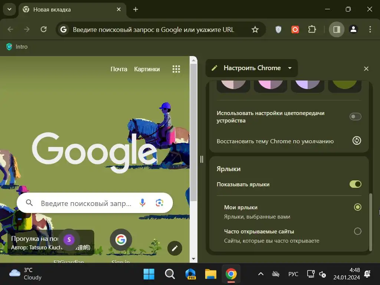Open the tab search dropdown arrow
This screenshot has height=285, width=380.
tap(9, 9)
